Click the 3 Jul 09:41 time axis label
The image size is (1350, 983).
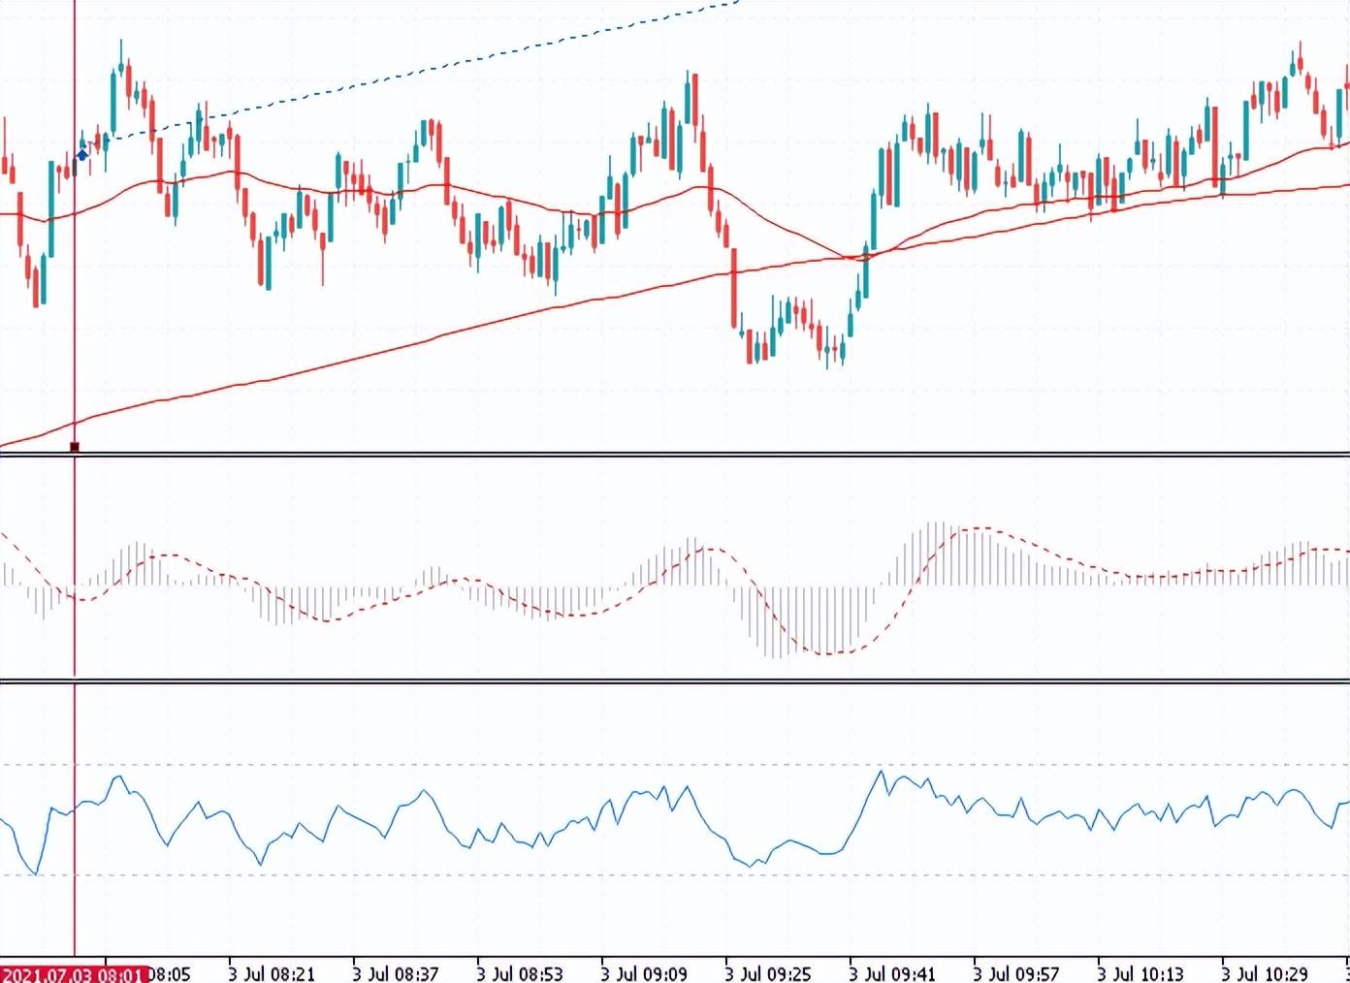click(893, 973)
